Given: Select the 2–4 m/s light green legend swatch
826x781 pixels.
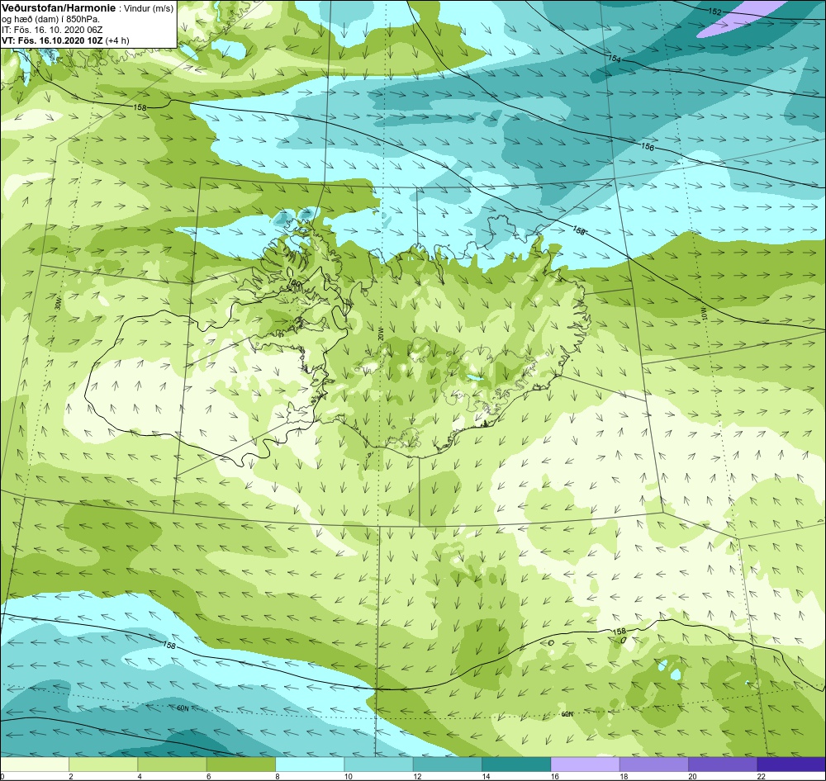Looking at the screenshot, I should tap(103, 764).
